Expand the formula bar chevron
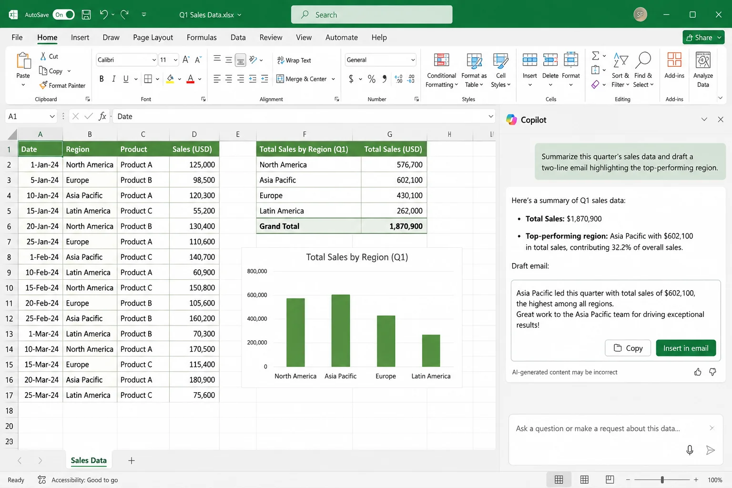The width and height of the screenshot is (732, 488). [x=491, y=116]
